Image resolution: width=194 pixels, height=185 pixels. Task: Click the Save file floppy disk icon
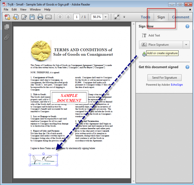pyautogui.click(x=32, y=17)
